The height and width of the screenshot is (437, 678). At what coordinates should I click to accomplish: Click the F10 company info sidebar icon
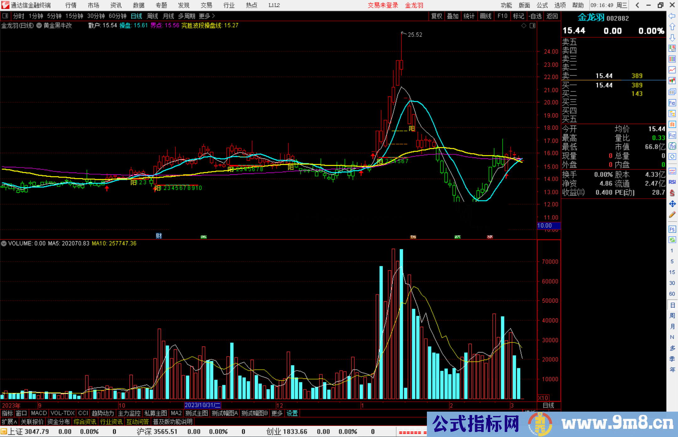pyautogui.click(x=672, y=103)
